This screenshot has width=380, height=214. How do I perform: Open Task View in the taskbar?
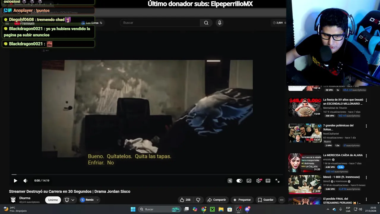(186, 209)
